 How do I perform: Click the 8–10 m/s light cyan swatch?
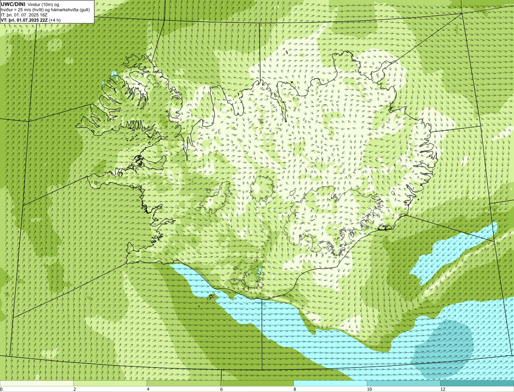point(331,384)
